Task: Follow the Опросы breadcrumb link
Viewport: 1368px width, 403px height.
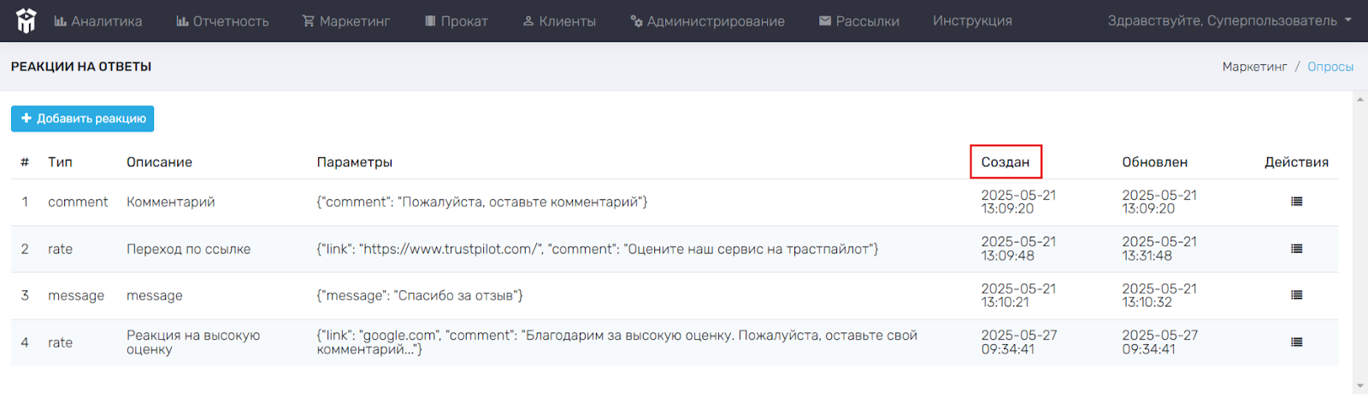Action: 1330,67
